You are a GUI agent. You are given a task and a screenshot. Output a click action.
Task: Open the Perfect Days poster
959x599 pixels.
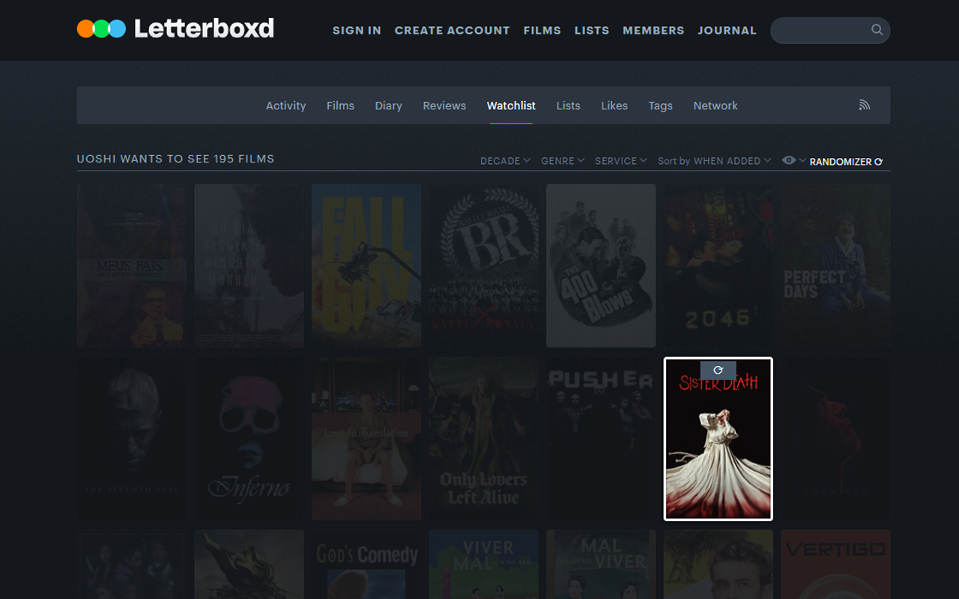[835, 266]
